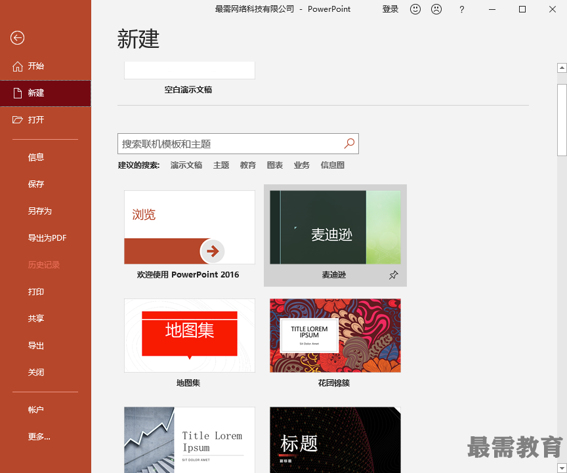Image resolution: width=567 pixels, height=473 pixels.
Task: Select the dark 标题 template thumbnail
Action: pos(335,440)
